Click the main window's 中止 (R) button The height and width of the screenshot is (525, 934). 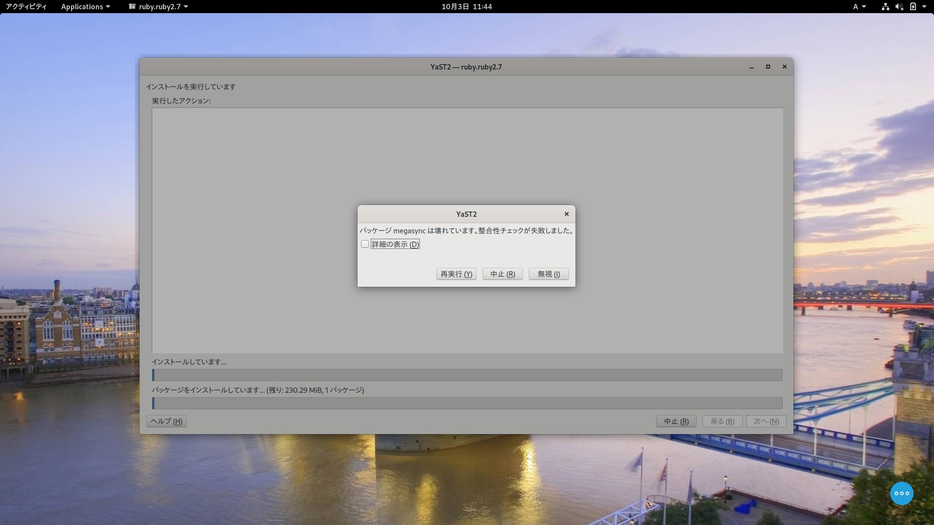click(676, 421)
